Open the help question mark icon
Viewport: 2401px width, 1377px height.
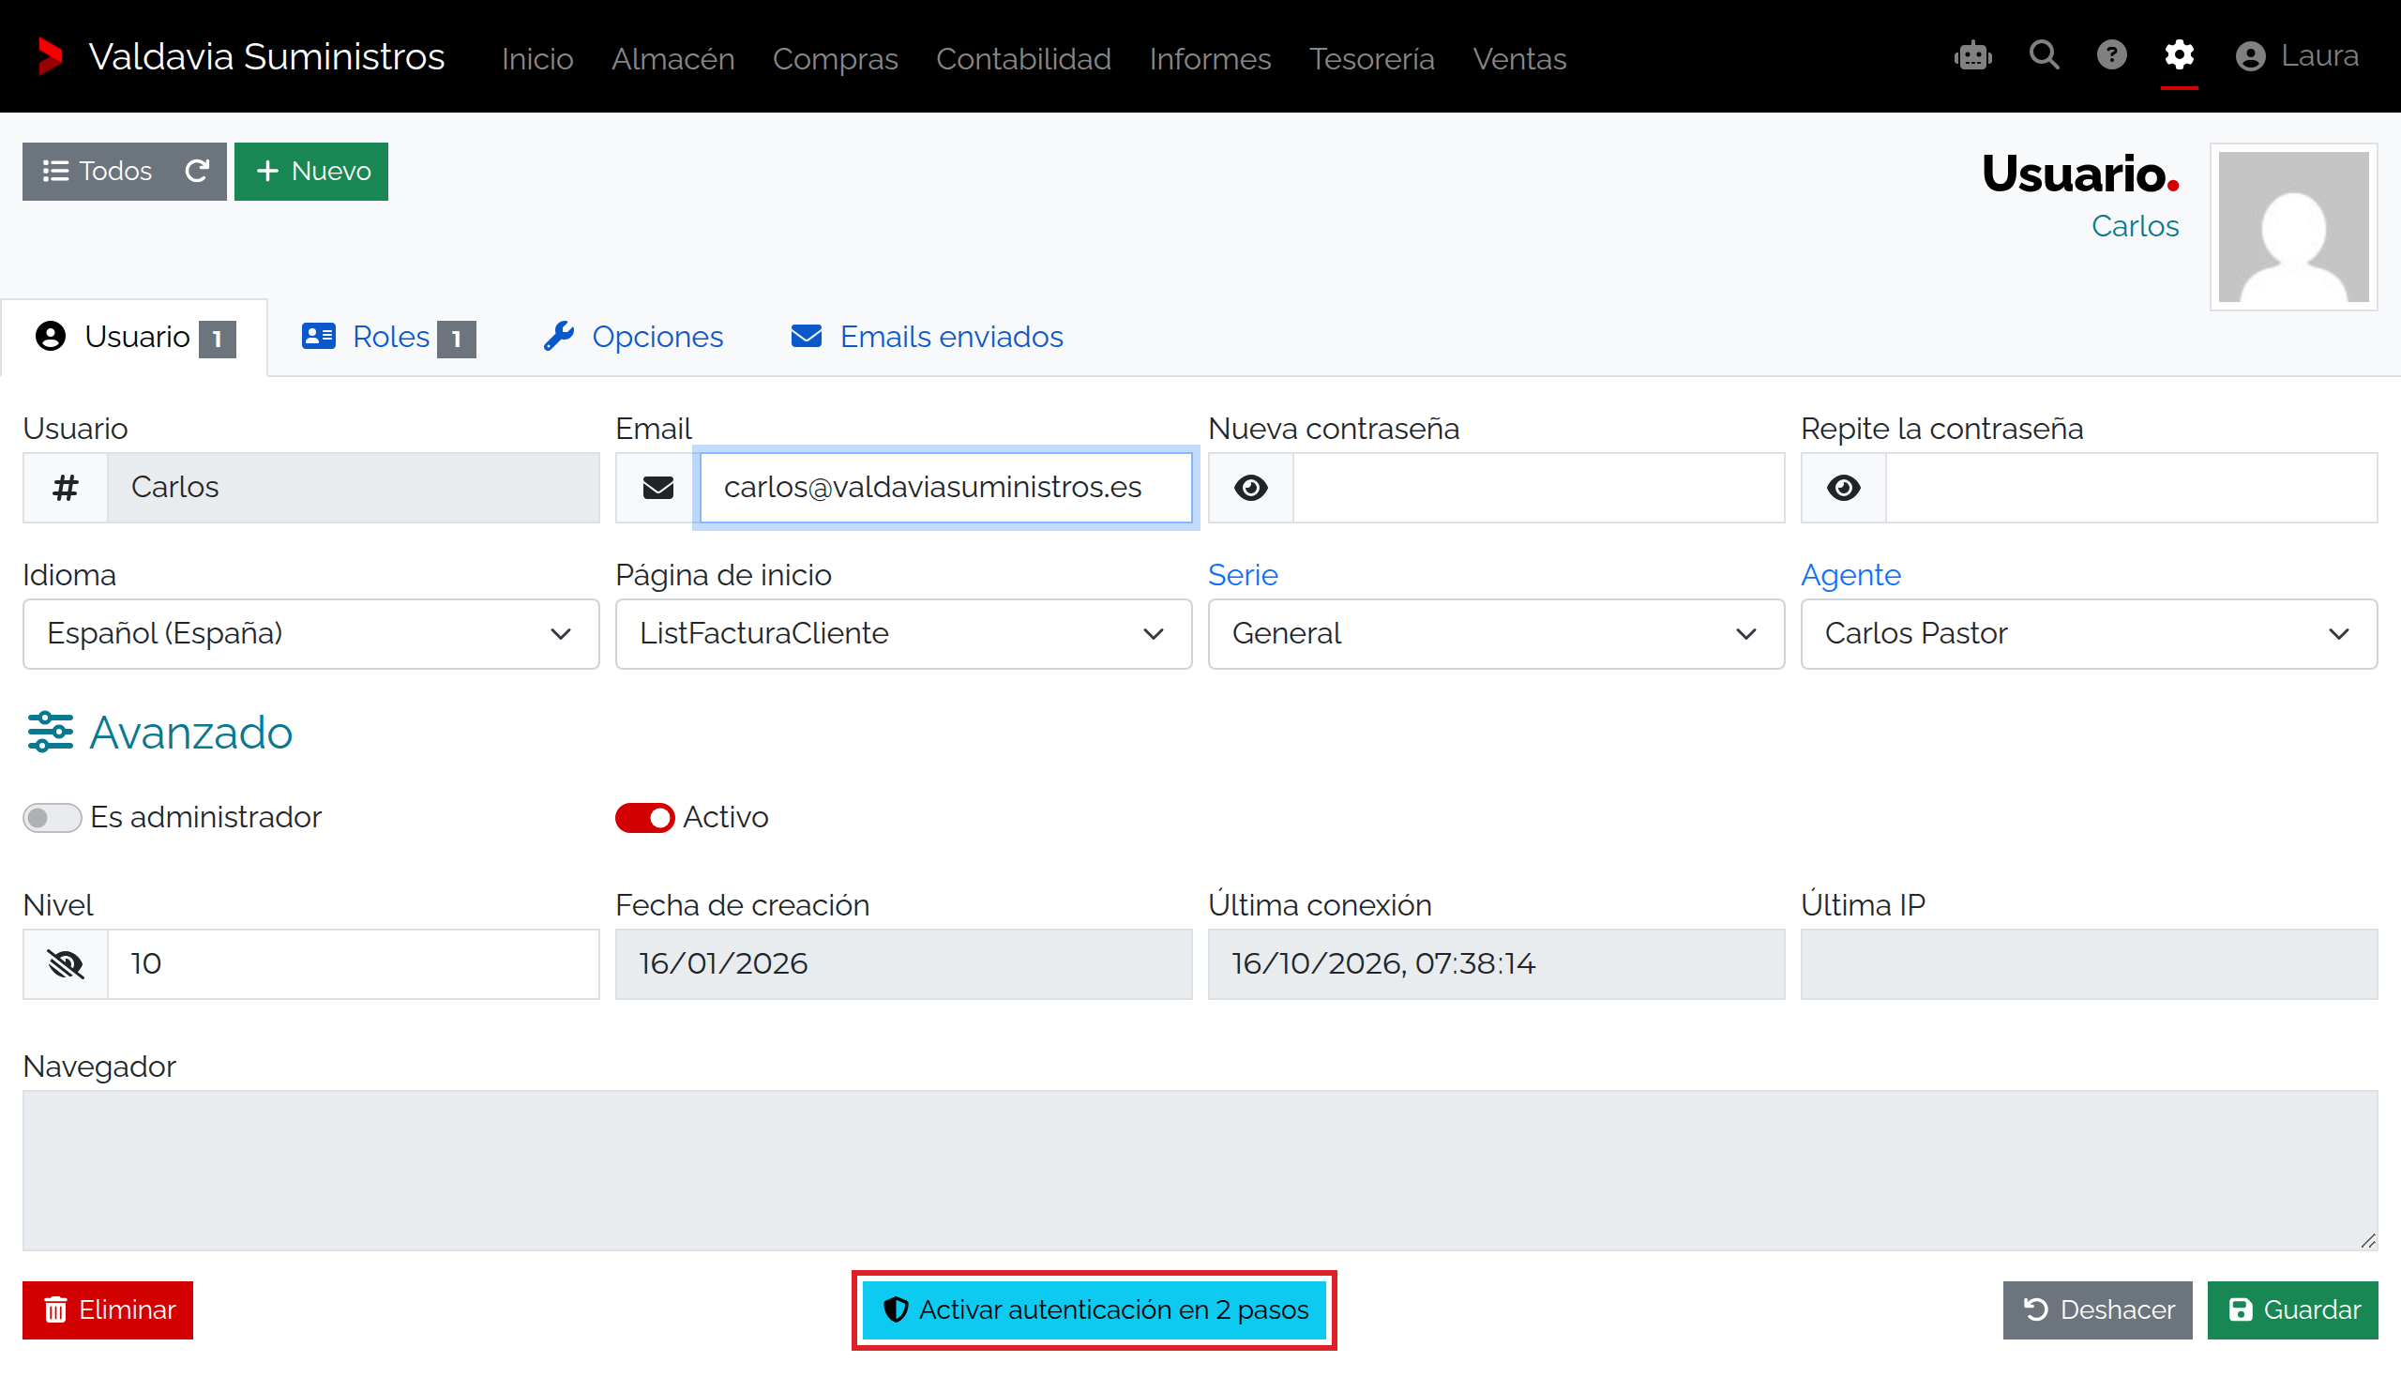point(2110,55)
